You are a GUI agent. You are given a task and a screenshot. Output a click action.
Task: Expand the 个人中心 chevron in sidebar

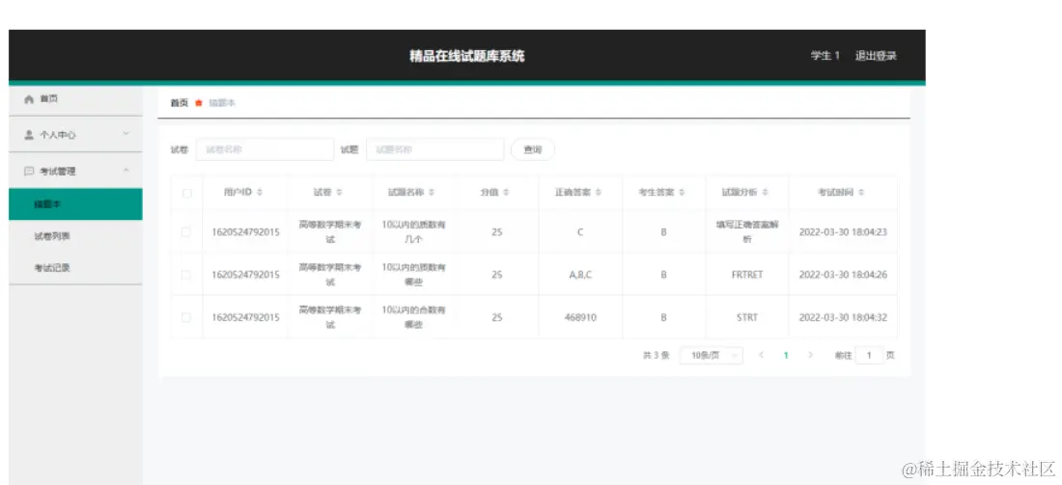[x=126, y=134]
